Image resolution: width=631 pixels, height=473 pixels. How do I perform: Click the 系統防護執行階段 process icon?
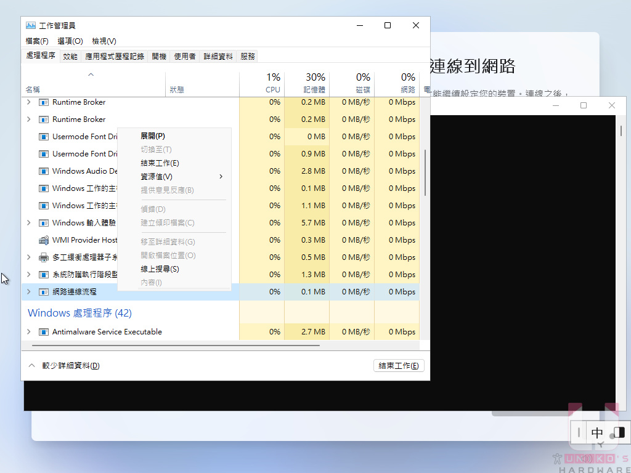pos(44,275)
